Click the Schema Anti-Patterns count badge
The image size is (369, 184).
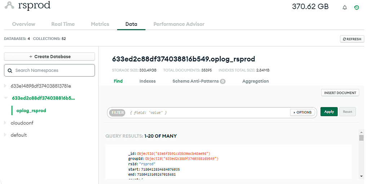coord(223,81)
